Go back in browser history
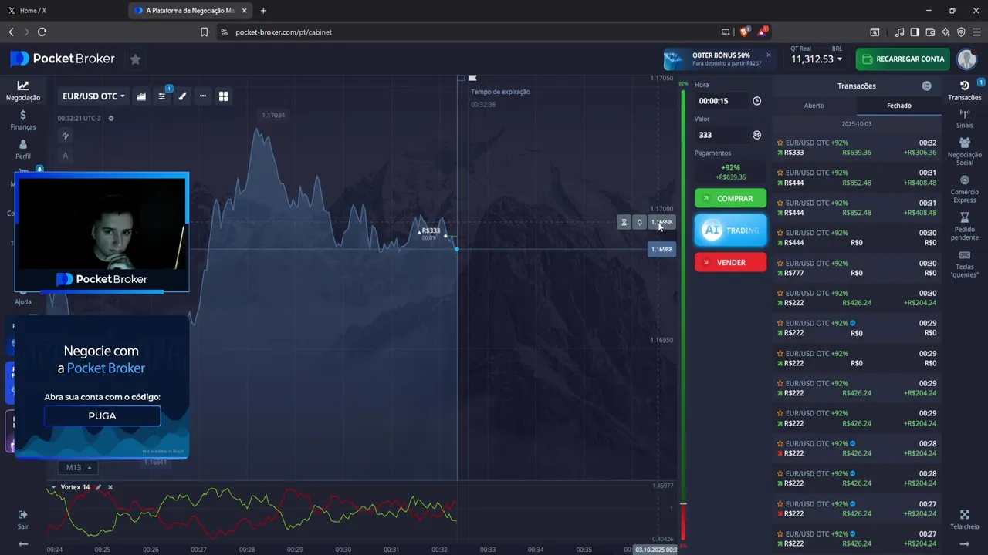Screen dimensions: 988x555 pyautogui.click(x=11, y=32)
